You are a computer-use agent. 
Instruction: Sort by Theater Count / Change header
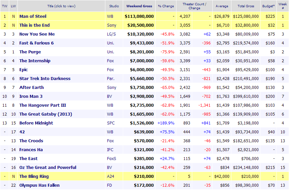click(195, 6)
